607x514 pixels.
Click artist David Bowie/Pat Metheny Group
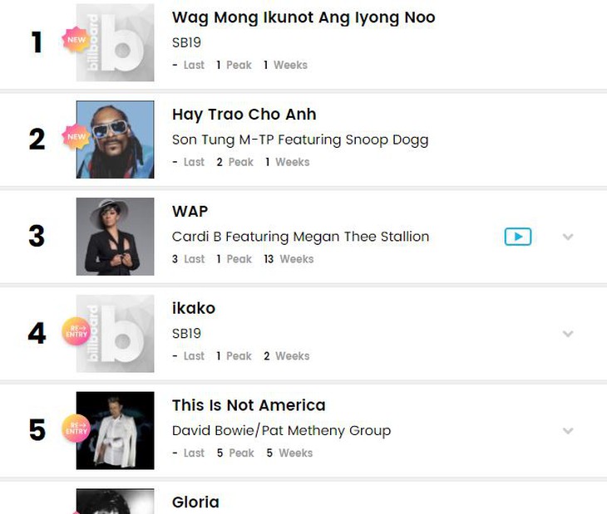(281, 431)
